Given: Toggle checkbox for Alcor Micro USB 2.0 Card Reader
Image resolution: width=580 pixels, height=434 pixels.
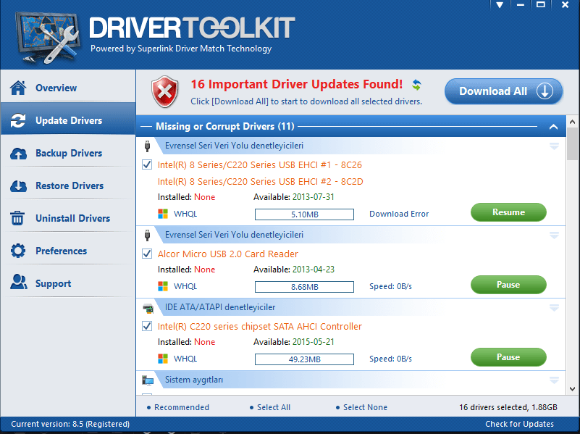Looking at the screenshot, I should 147,254.
